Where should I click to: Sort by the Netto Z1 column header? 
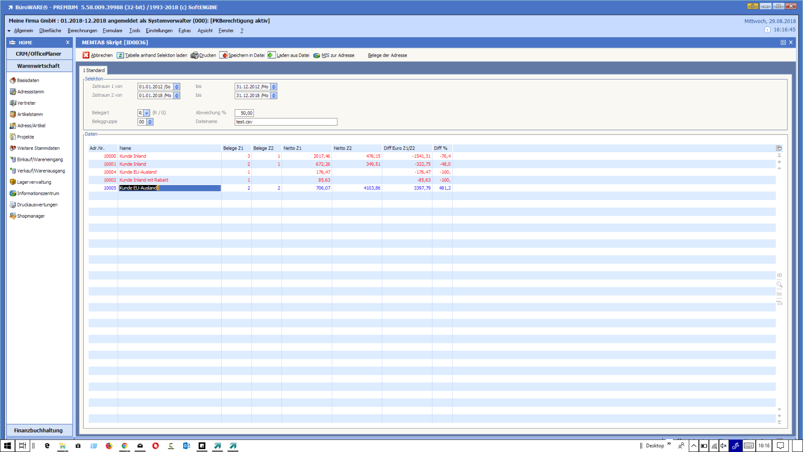pos(292,148)
